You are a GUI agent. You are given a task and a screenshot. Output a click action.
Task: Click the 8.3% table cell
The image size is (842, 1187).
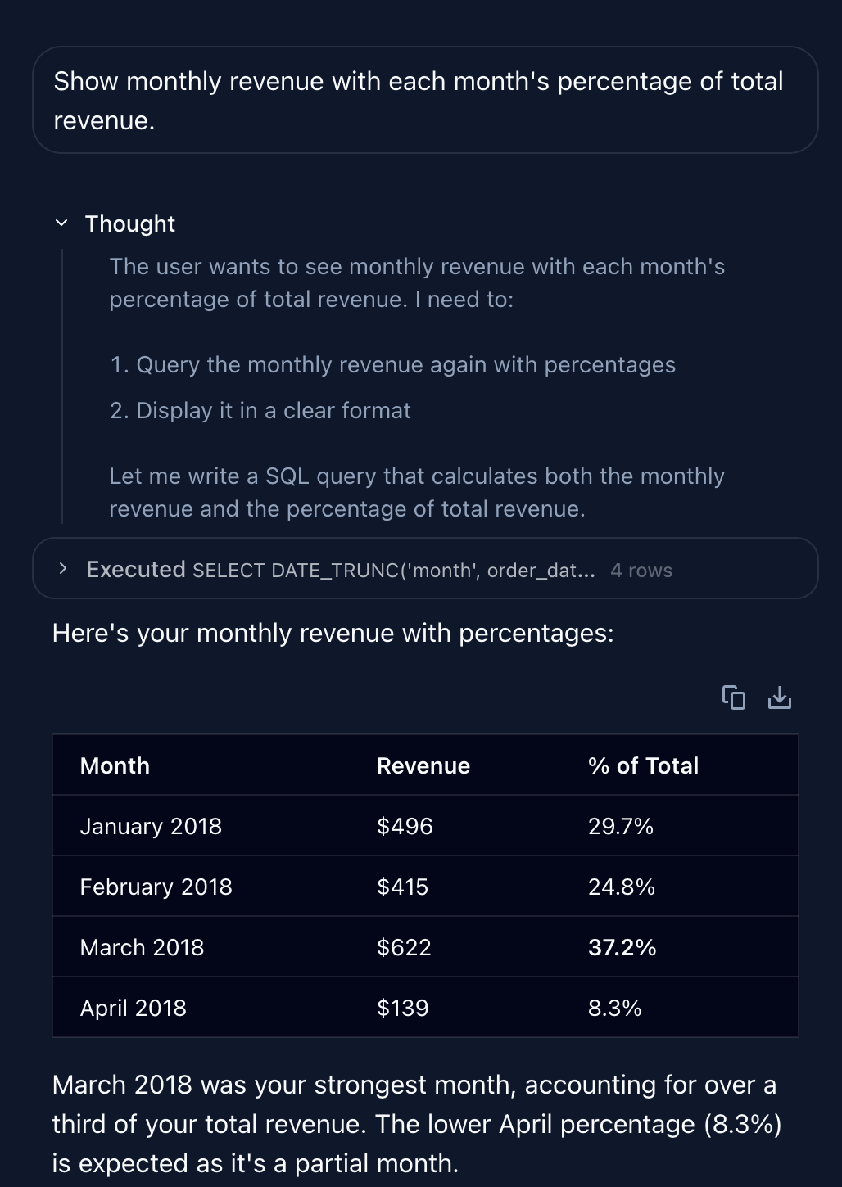tap(614, 1008)
